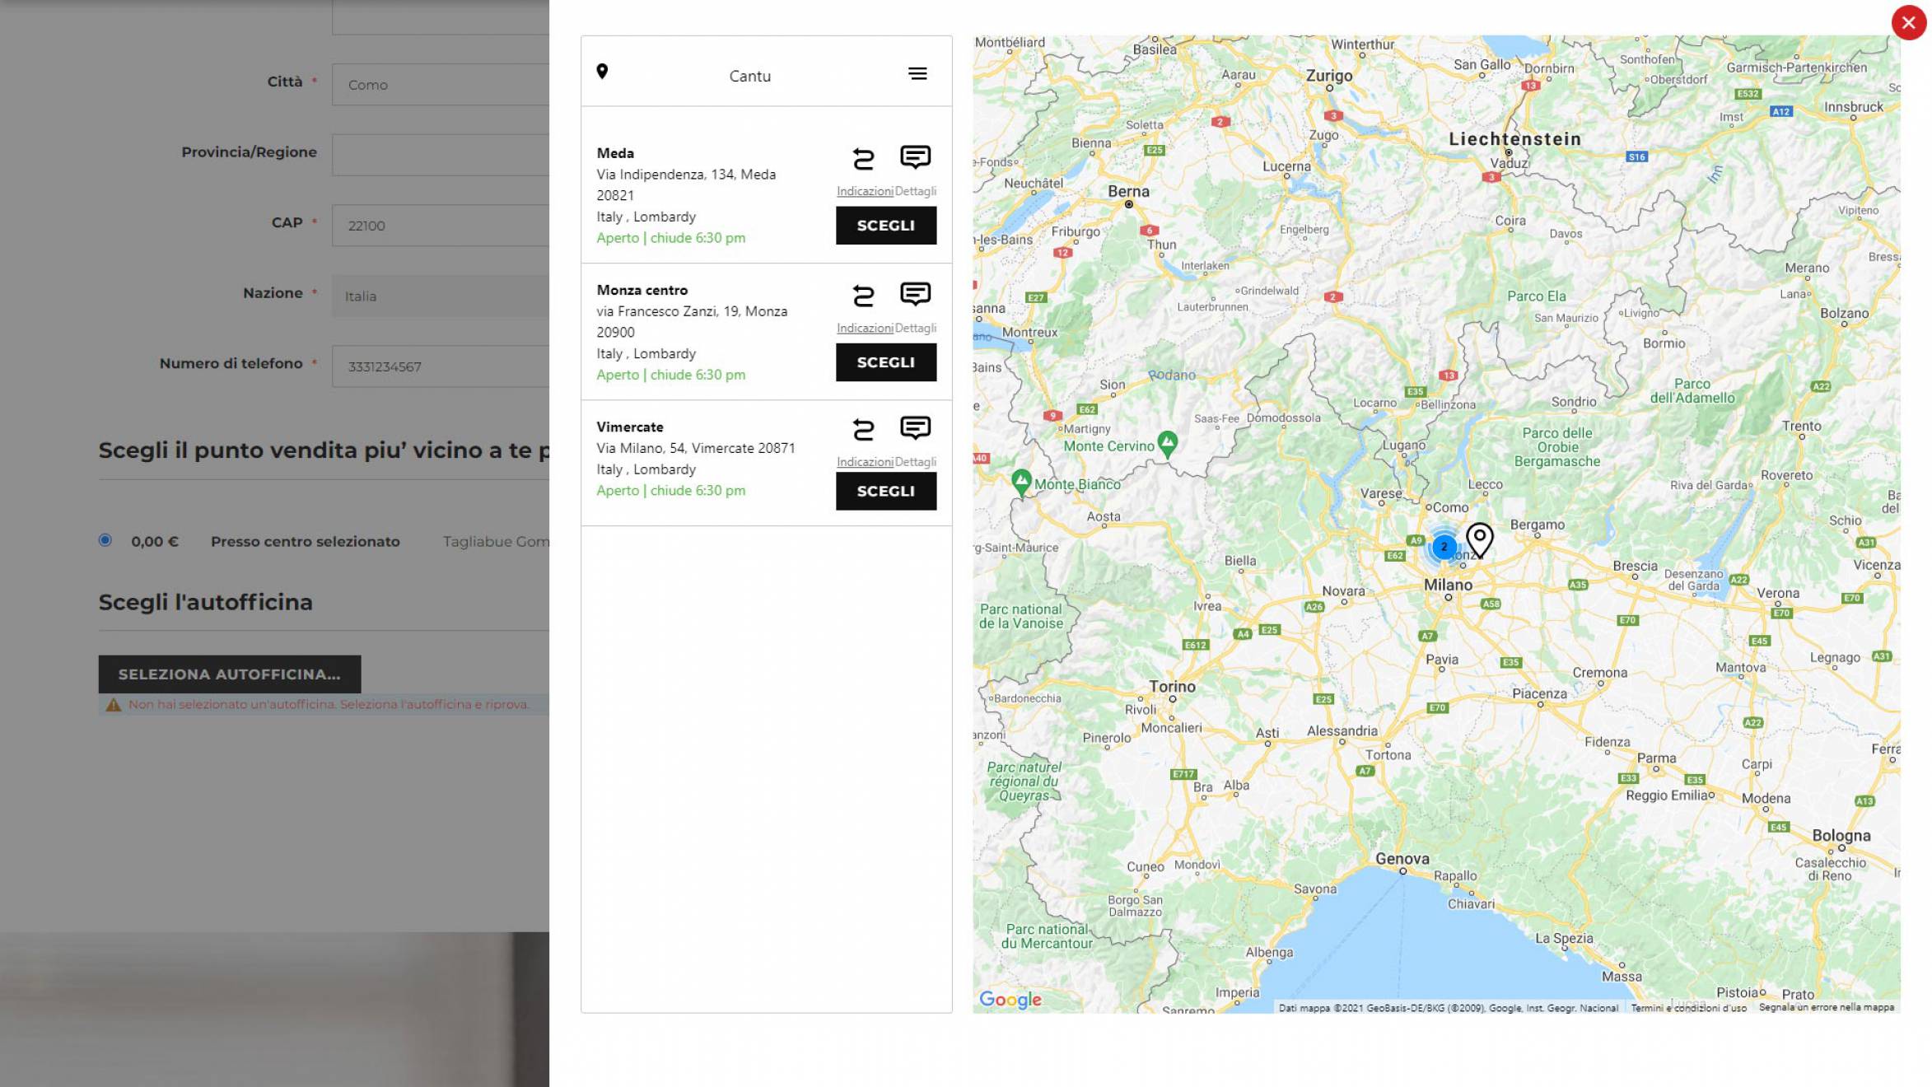Image resolution: width=1932 pixels, height=1087 pixels.
Task: Click the Vimercate store name
Action: click(630, 427)
